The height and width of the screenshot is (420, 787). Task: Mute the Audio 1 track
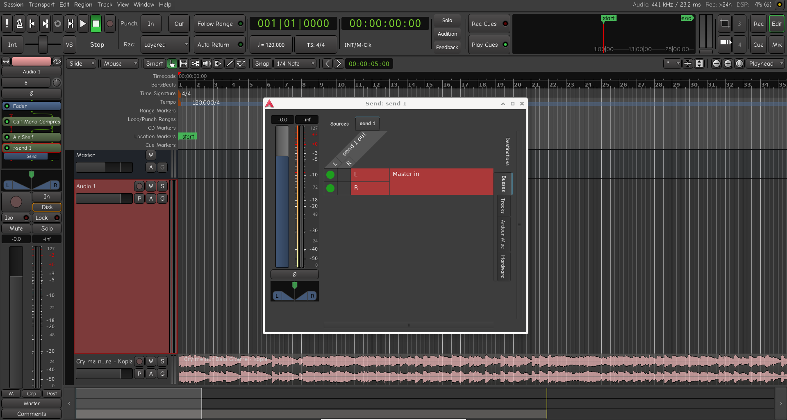pos(151,186)
